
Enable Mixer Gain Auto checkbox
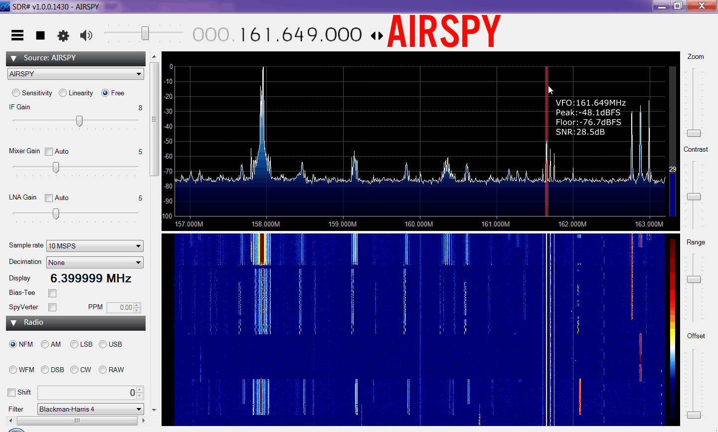[49, 152]
